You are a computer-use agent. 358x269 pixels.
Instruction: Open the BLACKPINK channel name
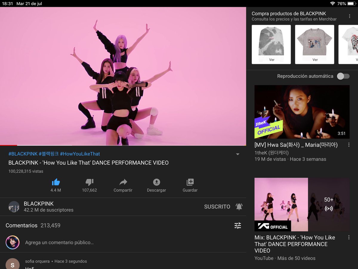point(39,204)
